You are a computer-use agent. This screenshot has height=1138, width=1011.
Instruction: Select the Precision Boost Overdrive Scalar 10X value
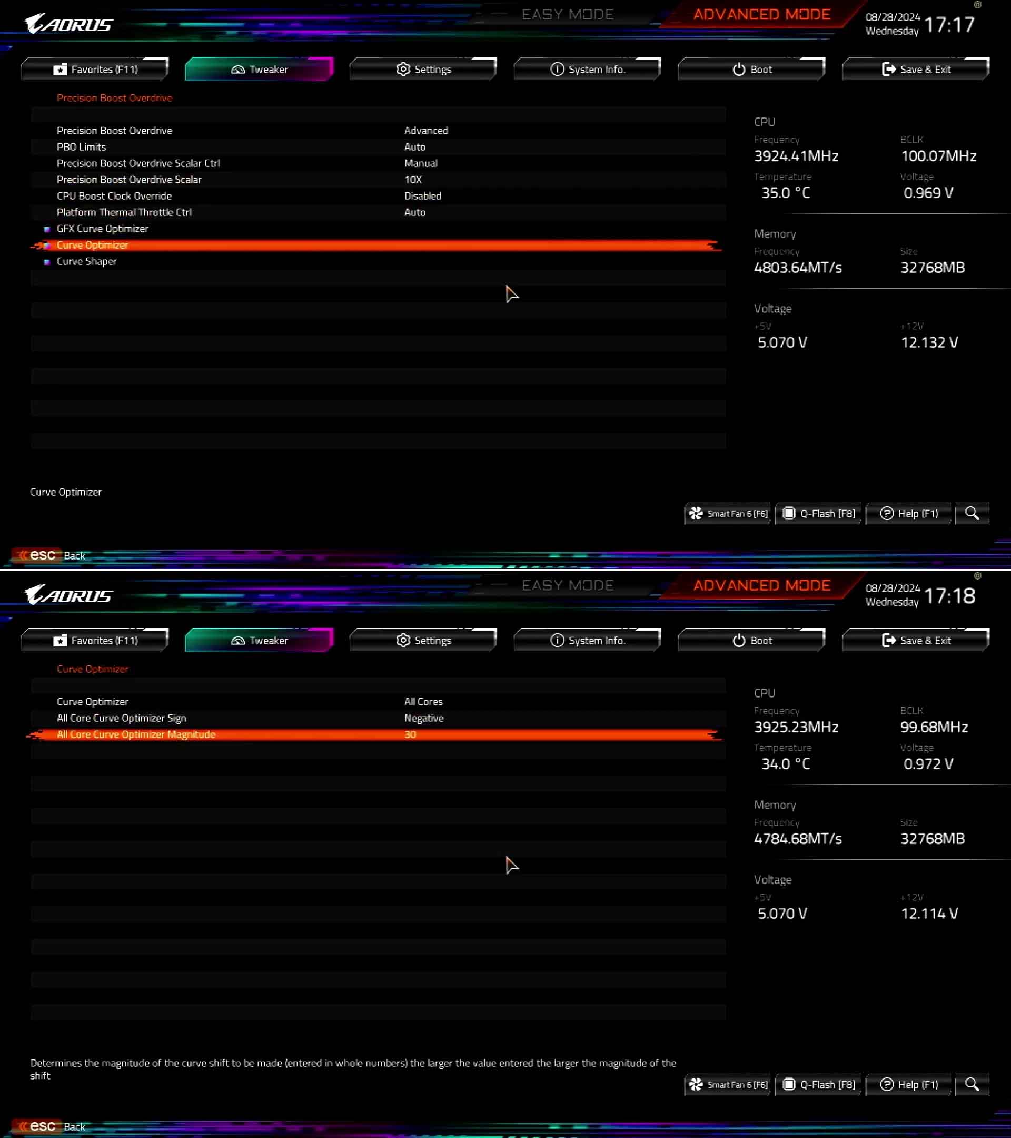(413, 180)
